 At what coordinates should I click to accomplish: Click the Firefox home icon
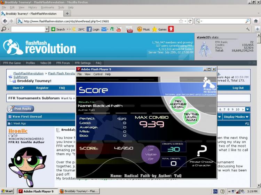click(x=256, y=21)
